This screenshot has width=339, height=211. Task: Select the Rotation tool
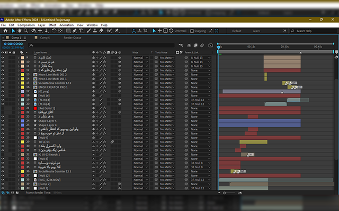(x=54, y=31)
